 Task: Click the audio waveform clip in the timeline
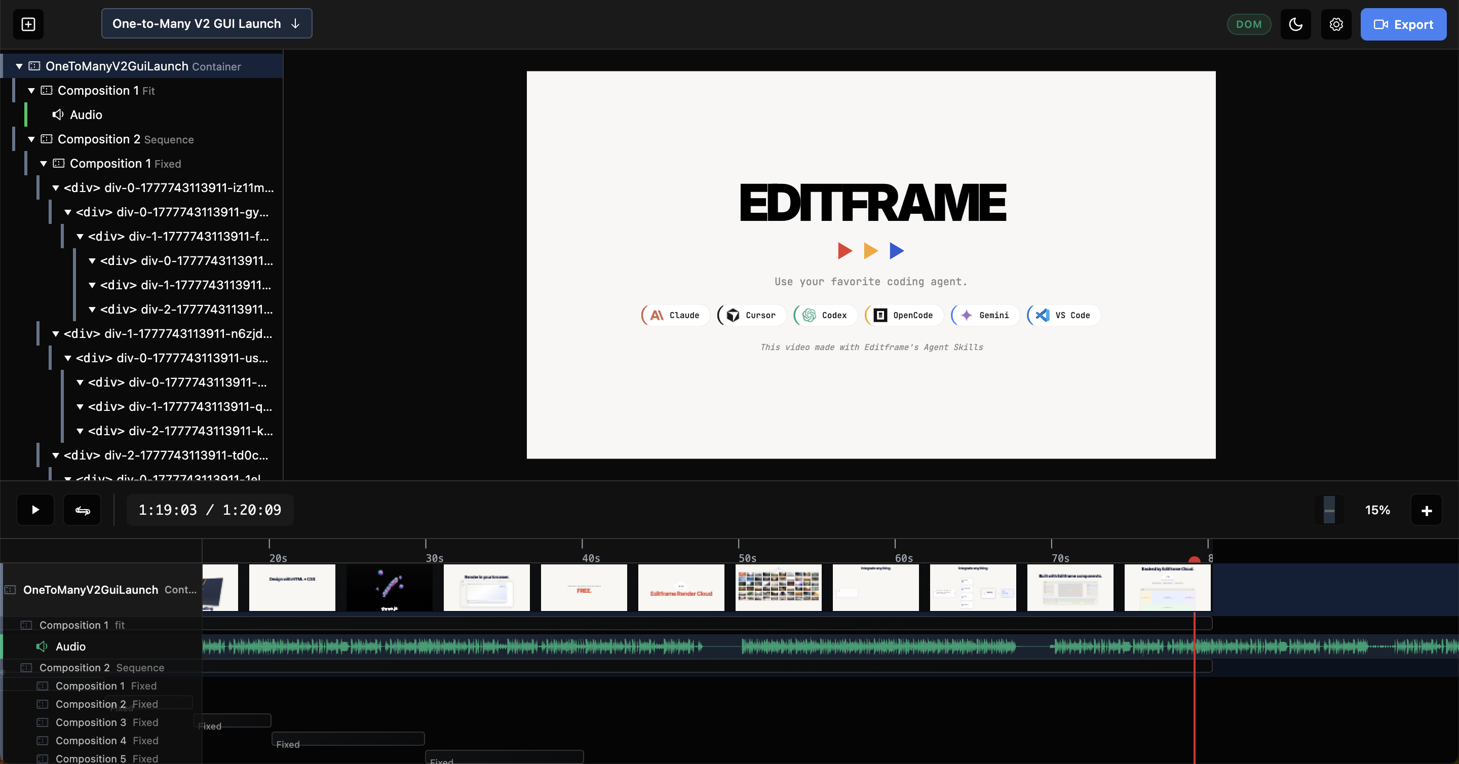tap(830, 646)
